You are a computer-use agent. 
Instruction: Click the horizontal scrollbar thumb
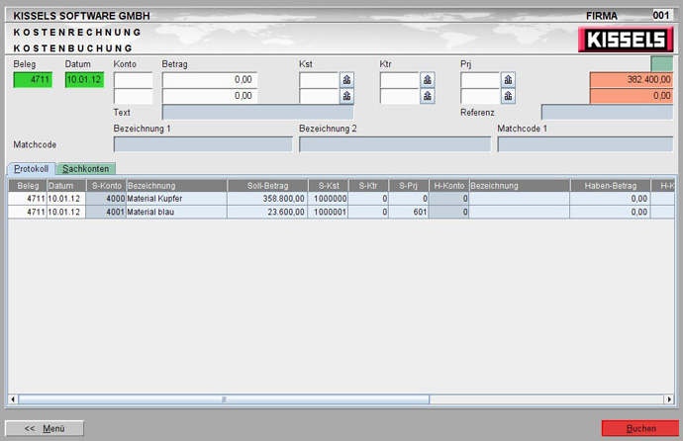[x=224, y=399]
